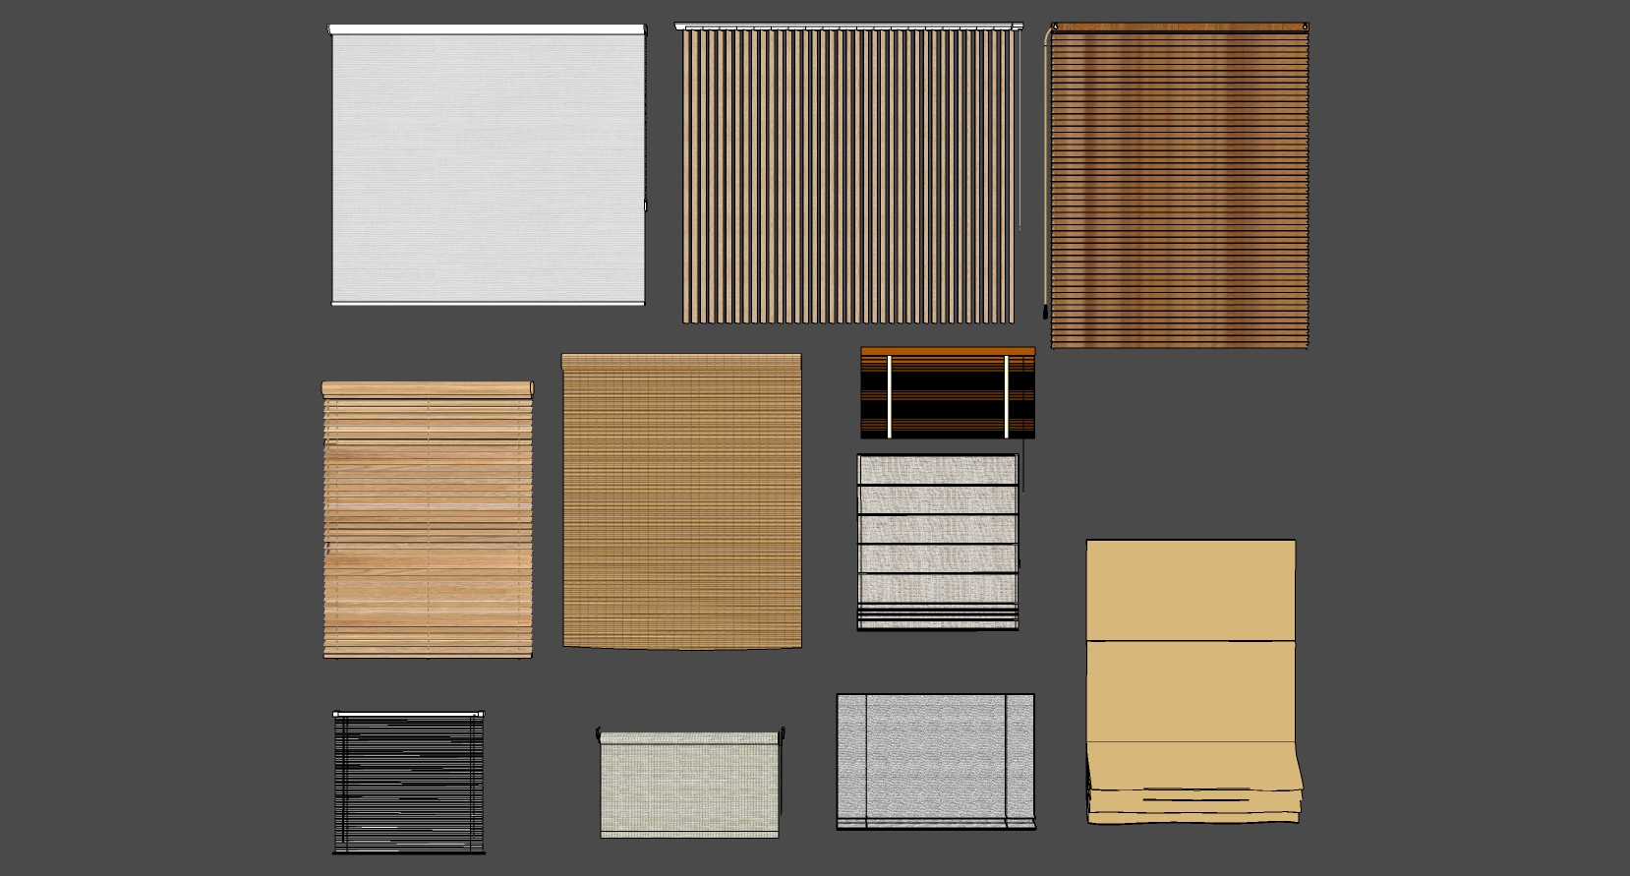Click the top cassette of white roller blind
This screenshot has width=1630, height=876.
(x=488, y=30)
